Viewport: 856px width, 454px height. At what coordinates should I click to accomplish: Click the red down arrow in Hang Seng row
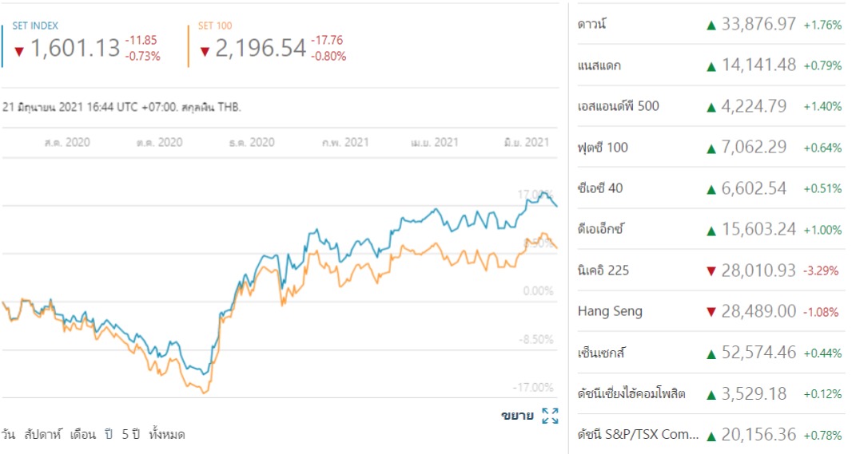point(711,312)
